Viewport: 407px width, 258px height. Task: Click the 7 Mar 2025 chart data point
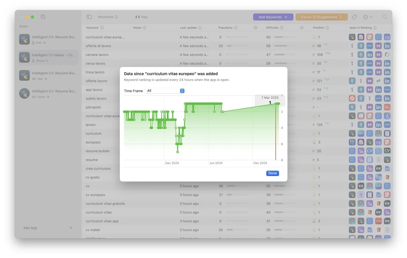tap(278, 104)
